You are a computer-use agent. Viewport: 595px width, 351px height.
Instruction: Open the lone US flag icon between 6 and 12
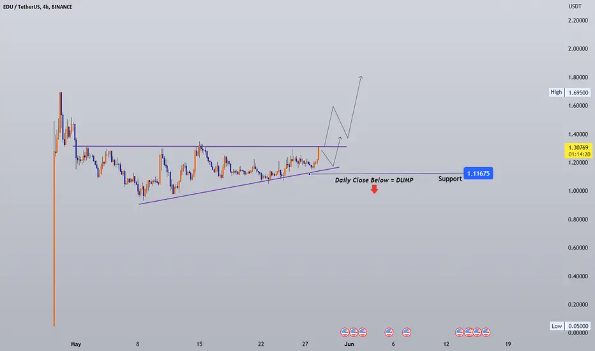click(407, 332)
